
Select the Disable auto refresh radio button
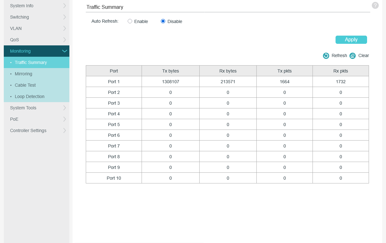[x=163, y=21]
